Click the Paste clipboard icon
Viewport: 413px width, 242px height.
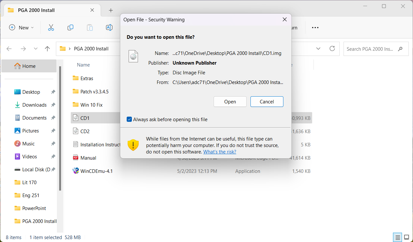tap(90, 27)
